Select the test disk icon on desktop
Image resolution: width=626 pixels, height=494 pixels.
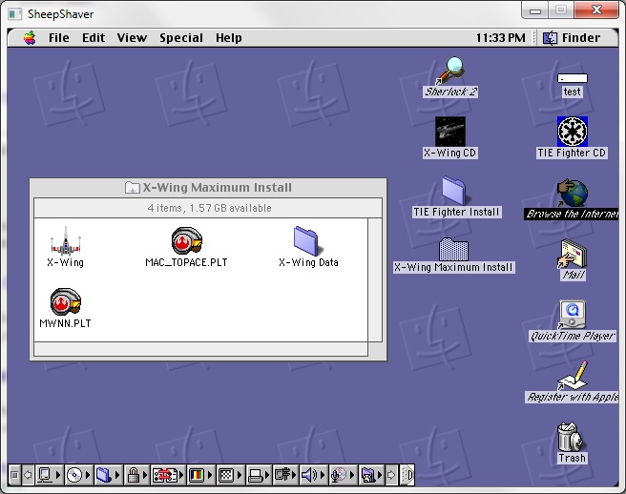573,85
